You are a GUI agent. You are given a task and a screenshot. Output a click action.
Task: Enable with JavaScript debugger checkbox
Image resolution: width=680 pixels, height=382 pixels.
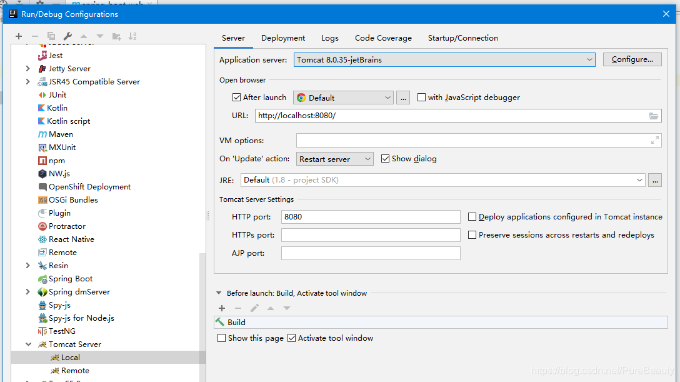click(421, 98)
